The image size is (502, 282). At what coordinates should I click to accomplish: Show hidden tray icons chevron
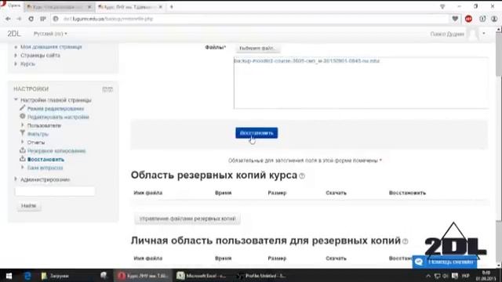pyautogui.click(x=428, y=276)
